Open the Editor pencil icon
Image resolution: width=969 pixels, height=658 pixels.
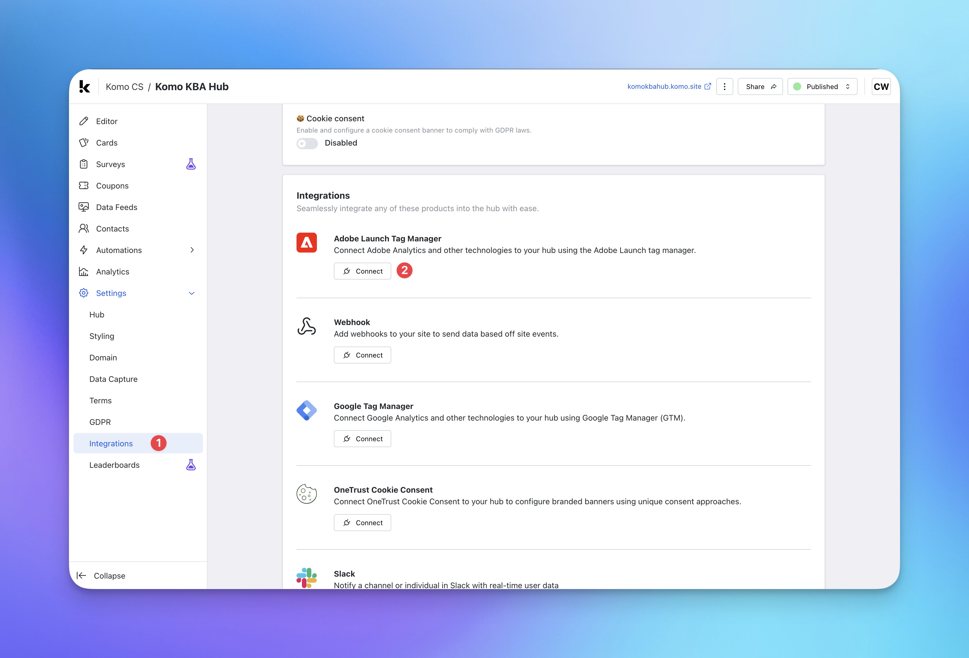[84, 121]
